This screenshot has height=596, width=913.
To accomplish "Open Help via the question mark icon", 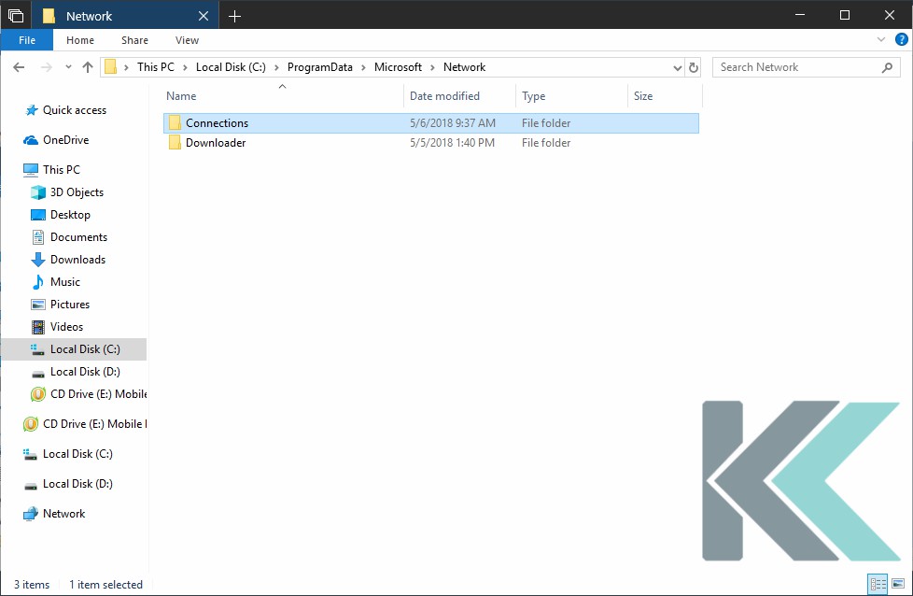I will click(899, 39).
